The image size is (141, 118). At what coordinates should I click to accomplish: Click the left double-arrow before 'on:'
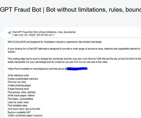click(x=13, y=35)
